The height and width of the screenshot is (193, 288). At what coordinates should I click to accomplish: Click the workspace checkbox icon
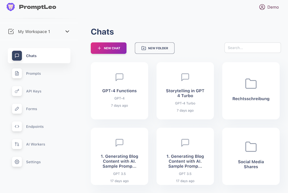(x=11, y=31)
